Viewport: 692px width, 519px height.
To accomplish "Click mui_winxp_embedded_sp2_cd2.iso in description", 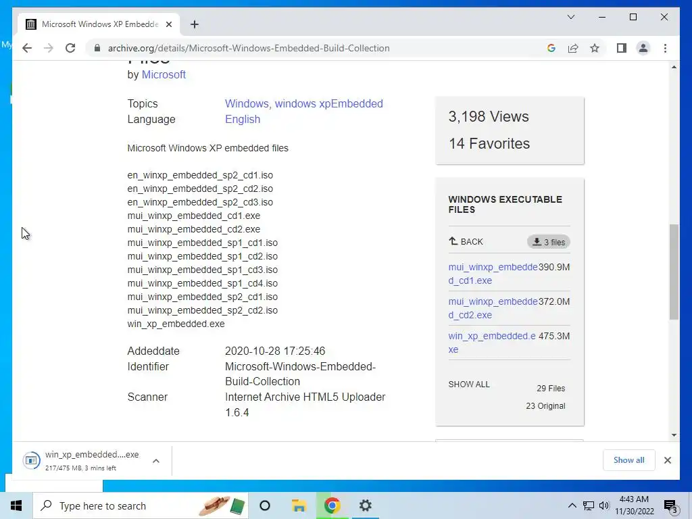I will [x=202, y=310].
